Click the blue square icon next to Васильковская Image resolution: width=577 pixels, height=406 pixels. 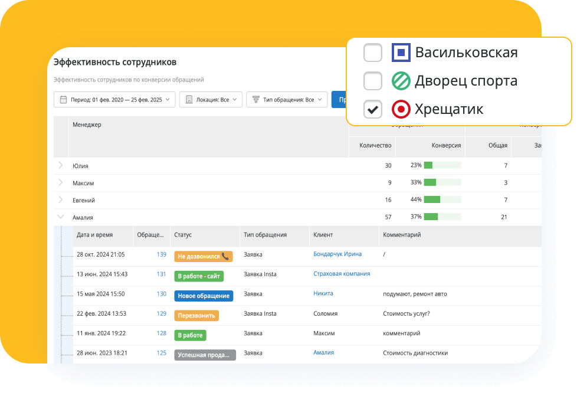click(x=401, y=52)
